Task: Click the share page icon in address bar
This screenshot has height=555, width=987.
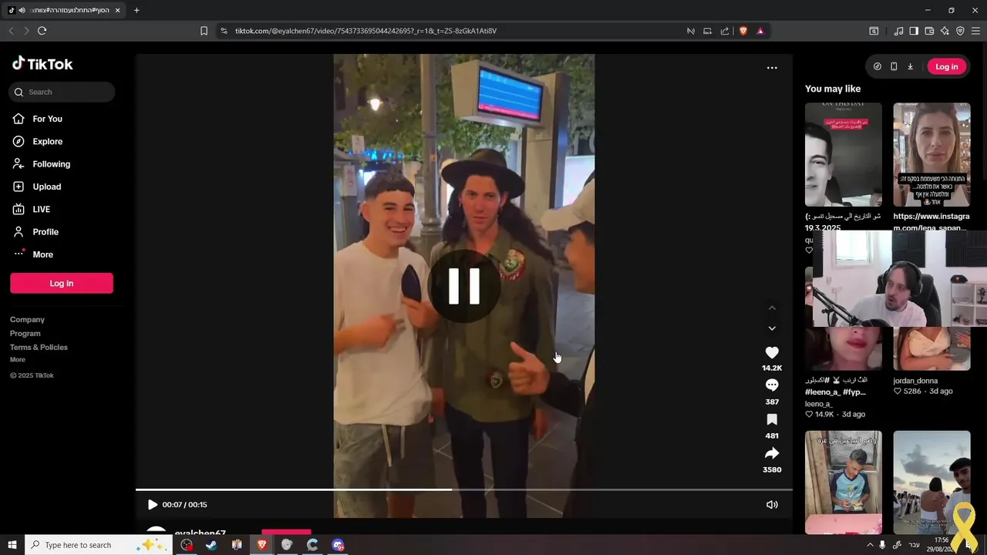Action: pyautogui.click(x=725, y=31)
